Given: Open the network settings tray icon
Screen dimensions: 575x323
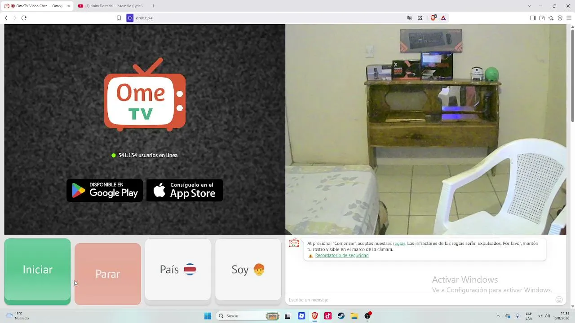Looking at the screenshot, I should [540, 316].
